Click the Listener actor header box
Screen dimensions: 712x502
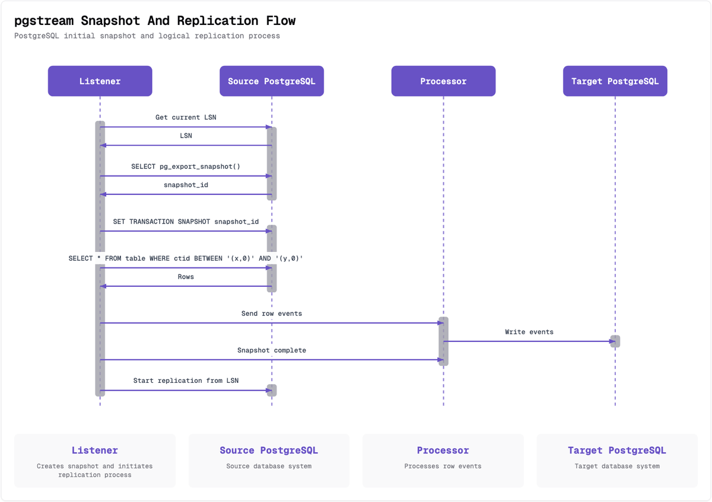click(100, 81)
